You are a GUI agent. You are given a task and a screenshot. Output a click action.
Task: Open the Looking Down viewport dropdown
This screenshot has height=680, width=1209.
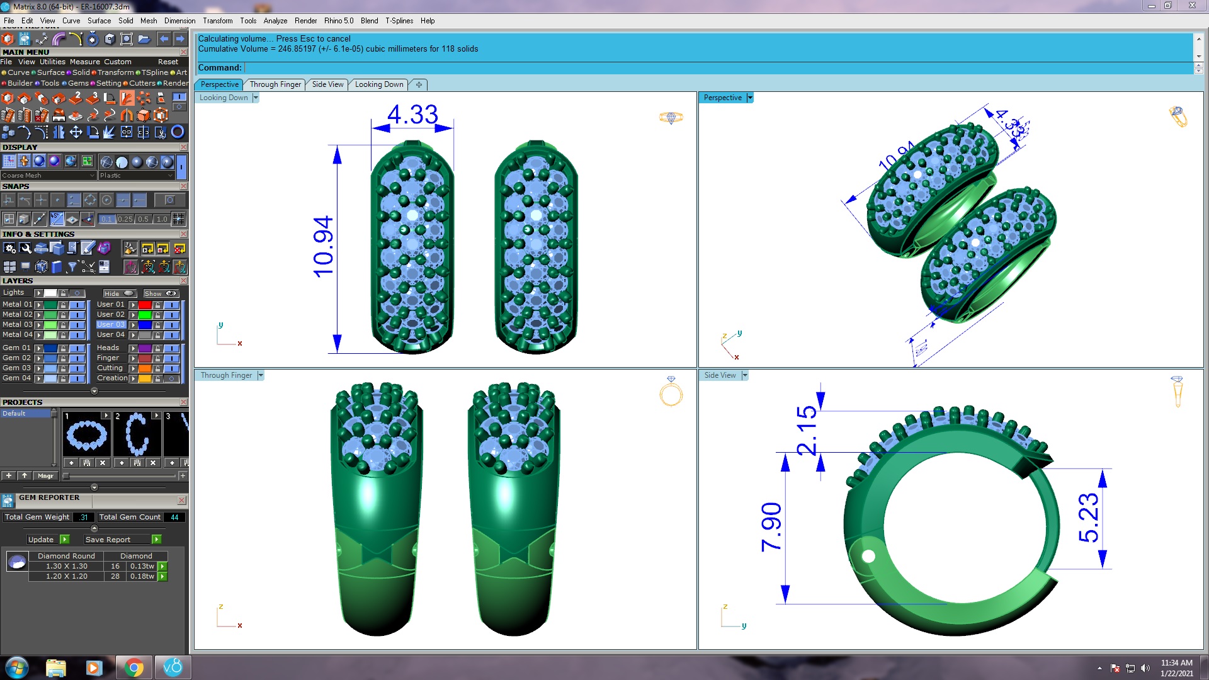pos(255,98)
